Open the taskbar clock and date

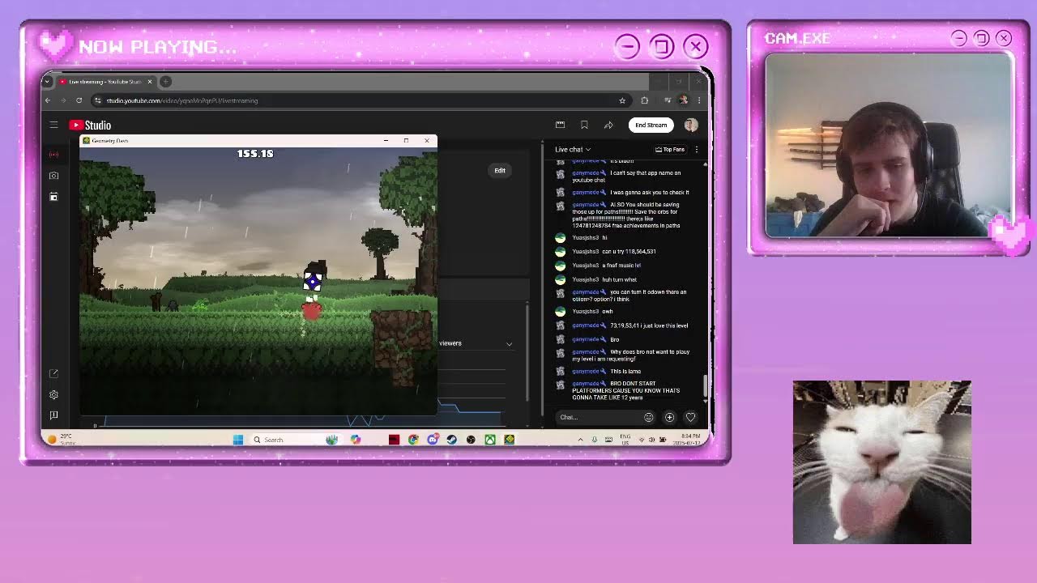point(686,440)
